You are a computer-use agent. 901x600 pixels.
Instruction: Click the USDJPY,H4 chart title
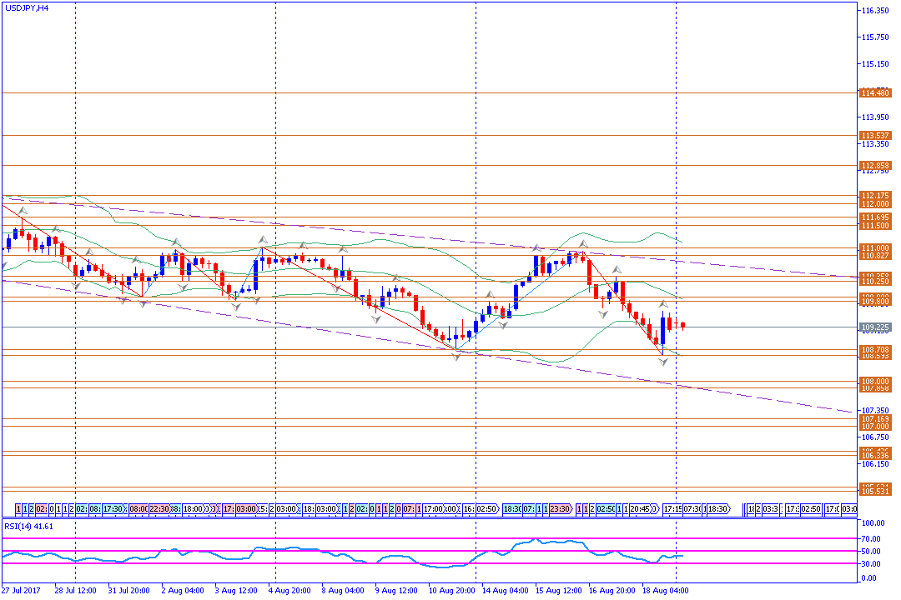(27, 8)
